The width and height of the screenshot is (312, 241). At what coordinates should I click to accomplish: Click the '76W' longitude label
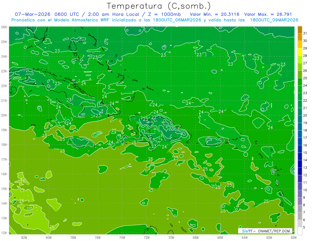click(97, 237)
